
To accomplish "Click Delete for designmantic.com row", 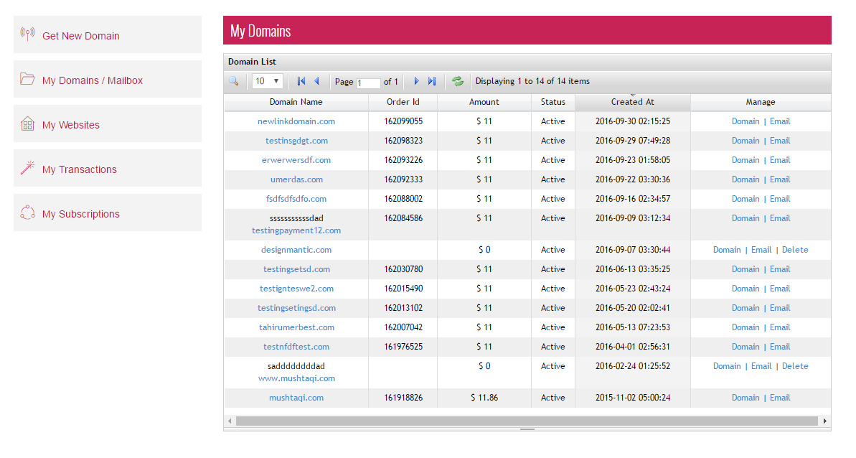I will (794, 250).
